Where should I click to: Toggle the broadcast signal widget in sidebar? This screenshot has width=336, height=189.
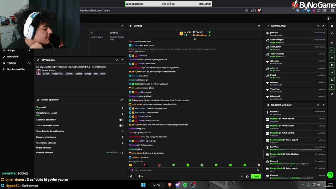pyautogui.click(x=332, y=72)
